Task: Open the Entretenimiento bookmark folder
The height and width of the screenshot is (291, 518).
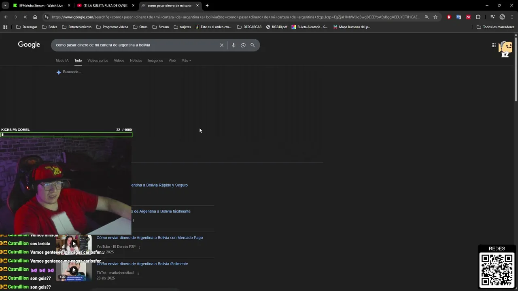Action: click(x=77, y=27)
